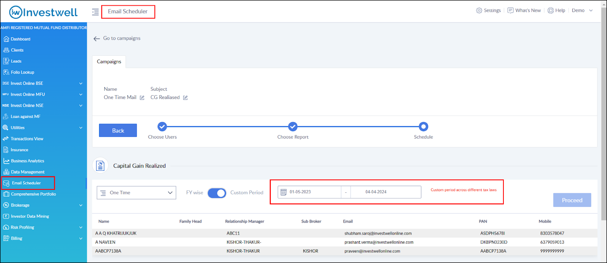Go to Dashboard in sidebar
Viewport: 607px width, 263px height.
(x=20, y=39)
